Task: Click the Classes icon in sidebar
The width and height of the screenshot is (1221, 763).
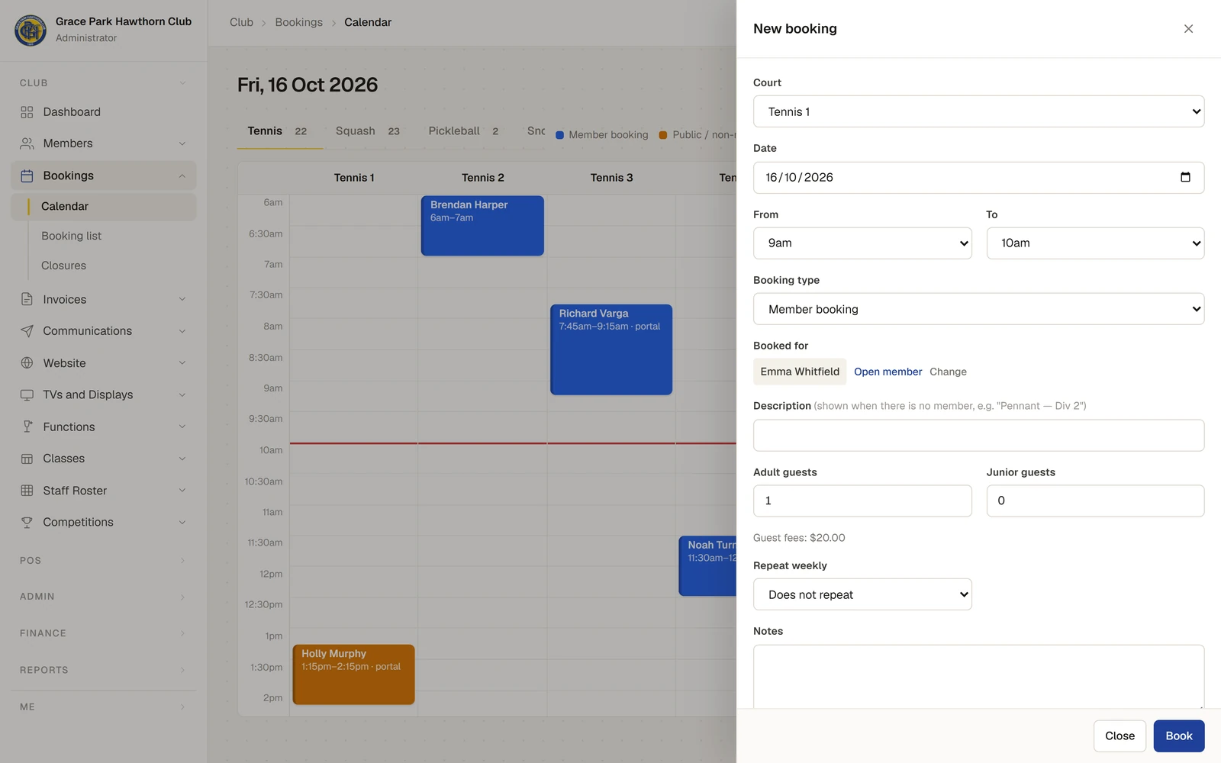Action: click(27, 459)
